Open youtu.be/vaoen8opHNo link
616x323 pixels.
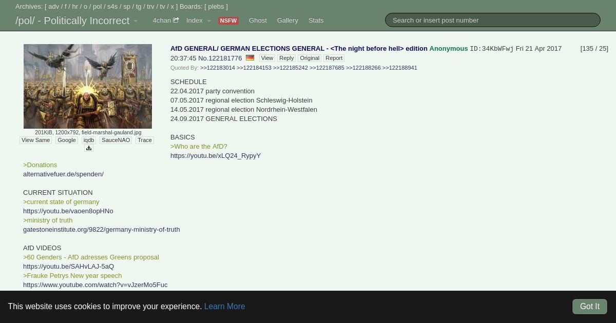[x=68, y=211]
